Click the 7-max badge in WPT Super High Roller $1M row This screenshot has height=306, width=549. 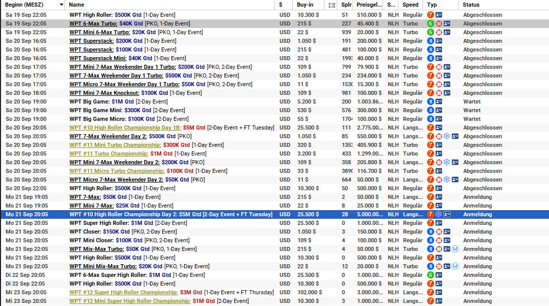click(x=430, y=223)
